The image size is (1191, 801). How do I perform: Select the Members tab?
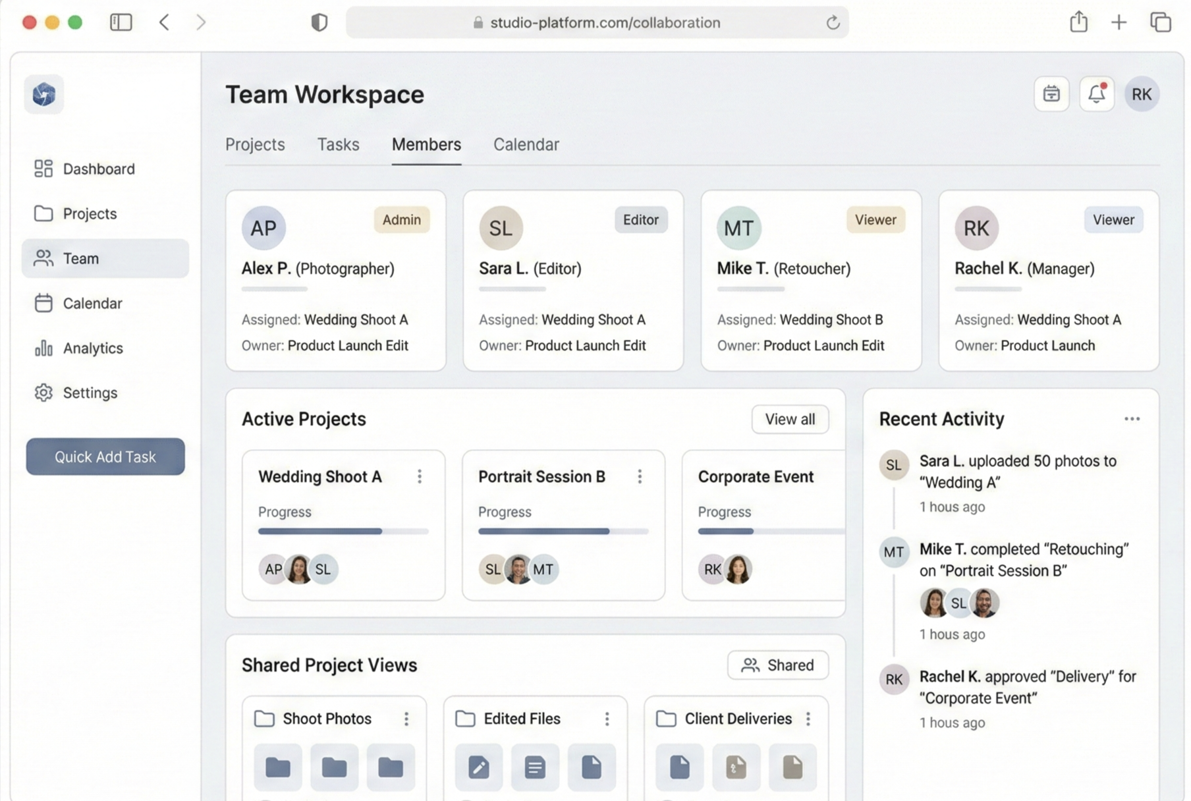point(426,144)
